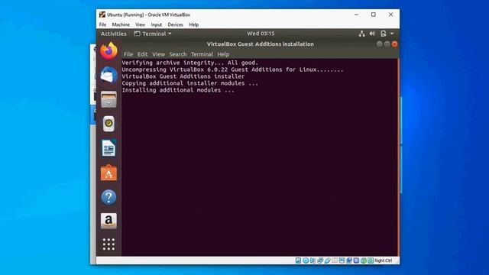Minimize the Oracle VM VirtualBox window
This screenshot has height=275, width=489.
click(x=357, y=15)
